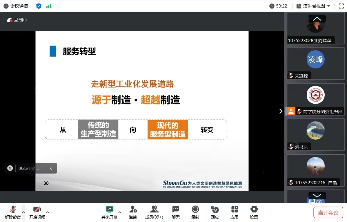The image size is (347, 222).
Task: Click the 说点什么 chat input field
Action: click(x=28, y=168)
